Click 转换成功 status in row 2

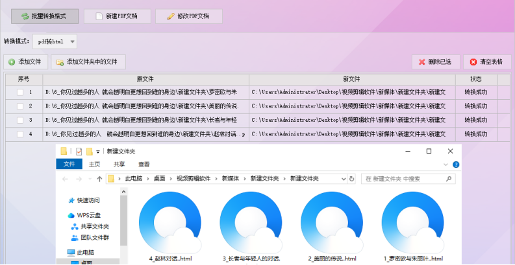click(x=476, y=106)
